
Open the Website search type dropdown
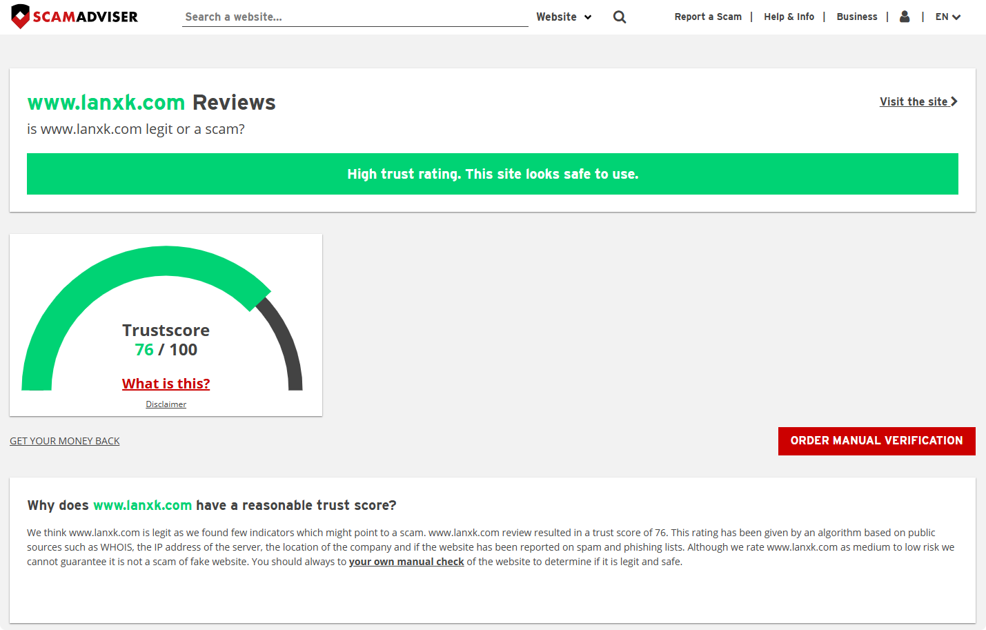(x=564, y=17)
